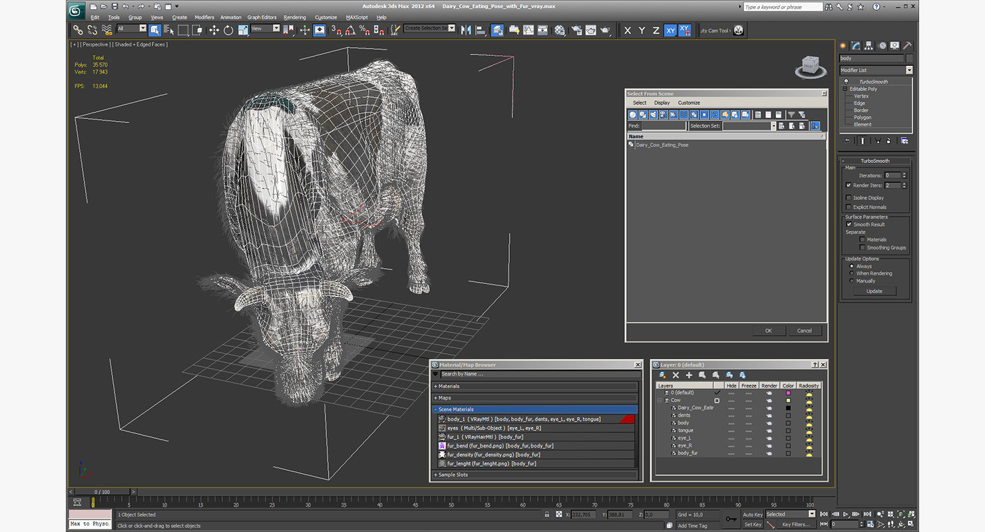Viewport: 985px width, 532px height.
Task: Select the Manually update option
Action: point(852,281)
